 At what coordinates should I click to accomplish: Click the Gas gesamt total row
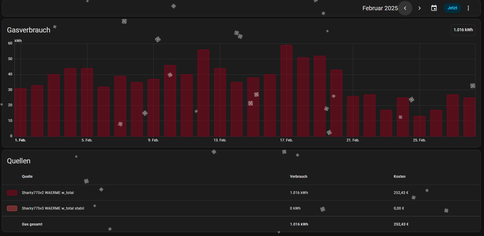[x=32, y=224]
